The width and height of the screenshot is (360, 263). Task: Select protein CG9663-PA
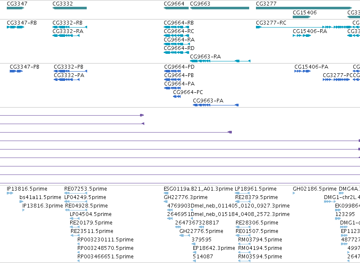pyautogui.click(x=208, y=101)
